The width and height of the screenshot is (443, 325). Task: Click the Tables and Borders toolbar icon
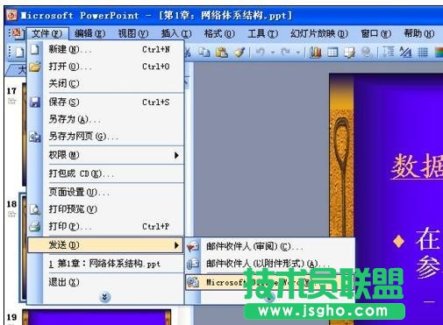tap(349, 53)
